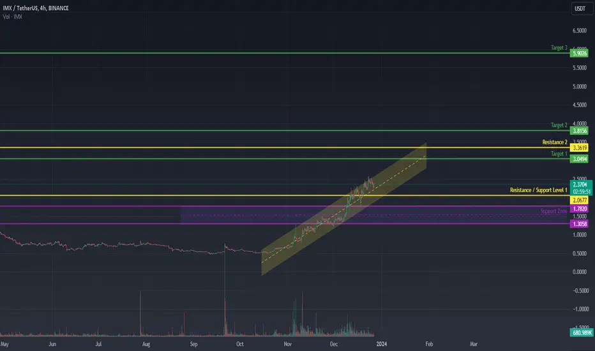Select the Resistance 2 price label 3.3619
Screen dimensions: 595x351
pyautogui.click(x=580, y=148)
